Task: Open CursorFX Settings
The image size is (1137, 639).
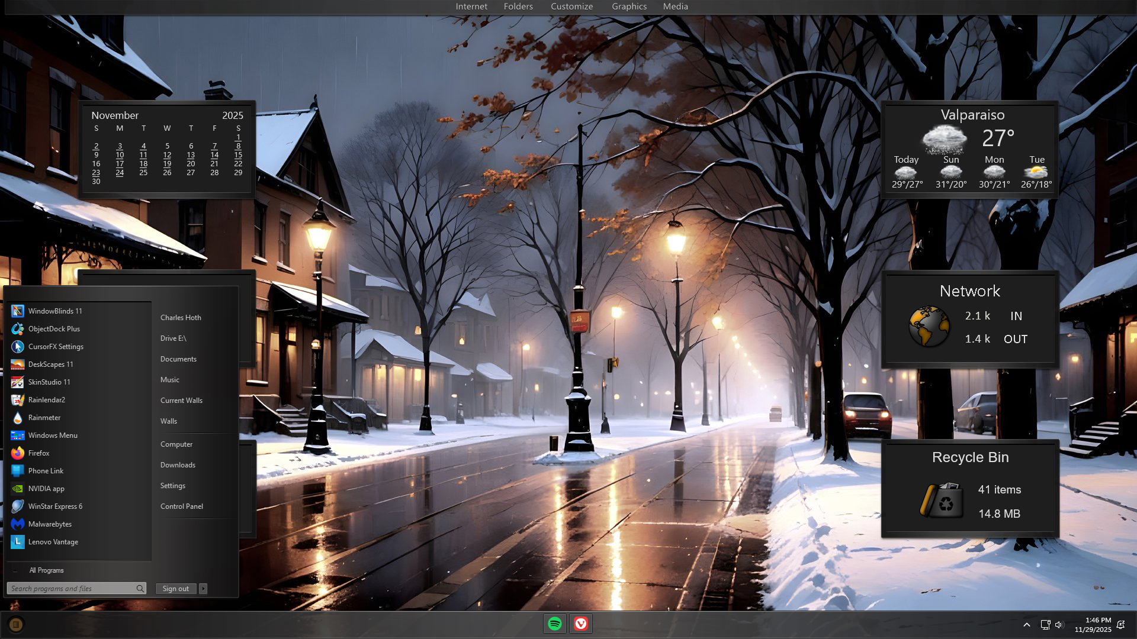Action: click(55, 347)
